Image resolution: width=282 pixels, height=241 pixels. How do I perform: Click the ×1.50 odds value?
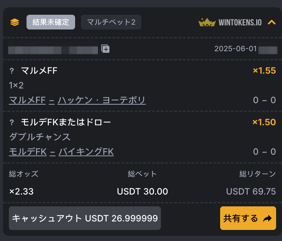coord(264,122)
